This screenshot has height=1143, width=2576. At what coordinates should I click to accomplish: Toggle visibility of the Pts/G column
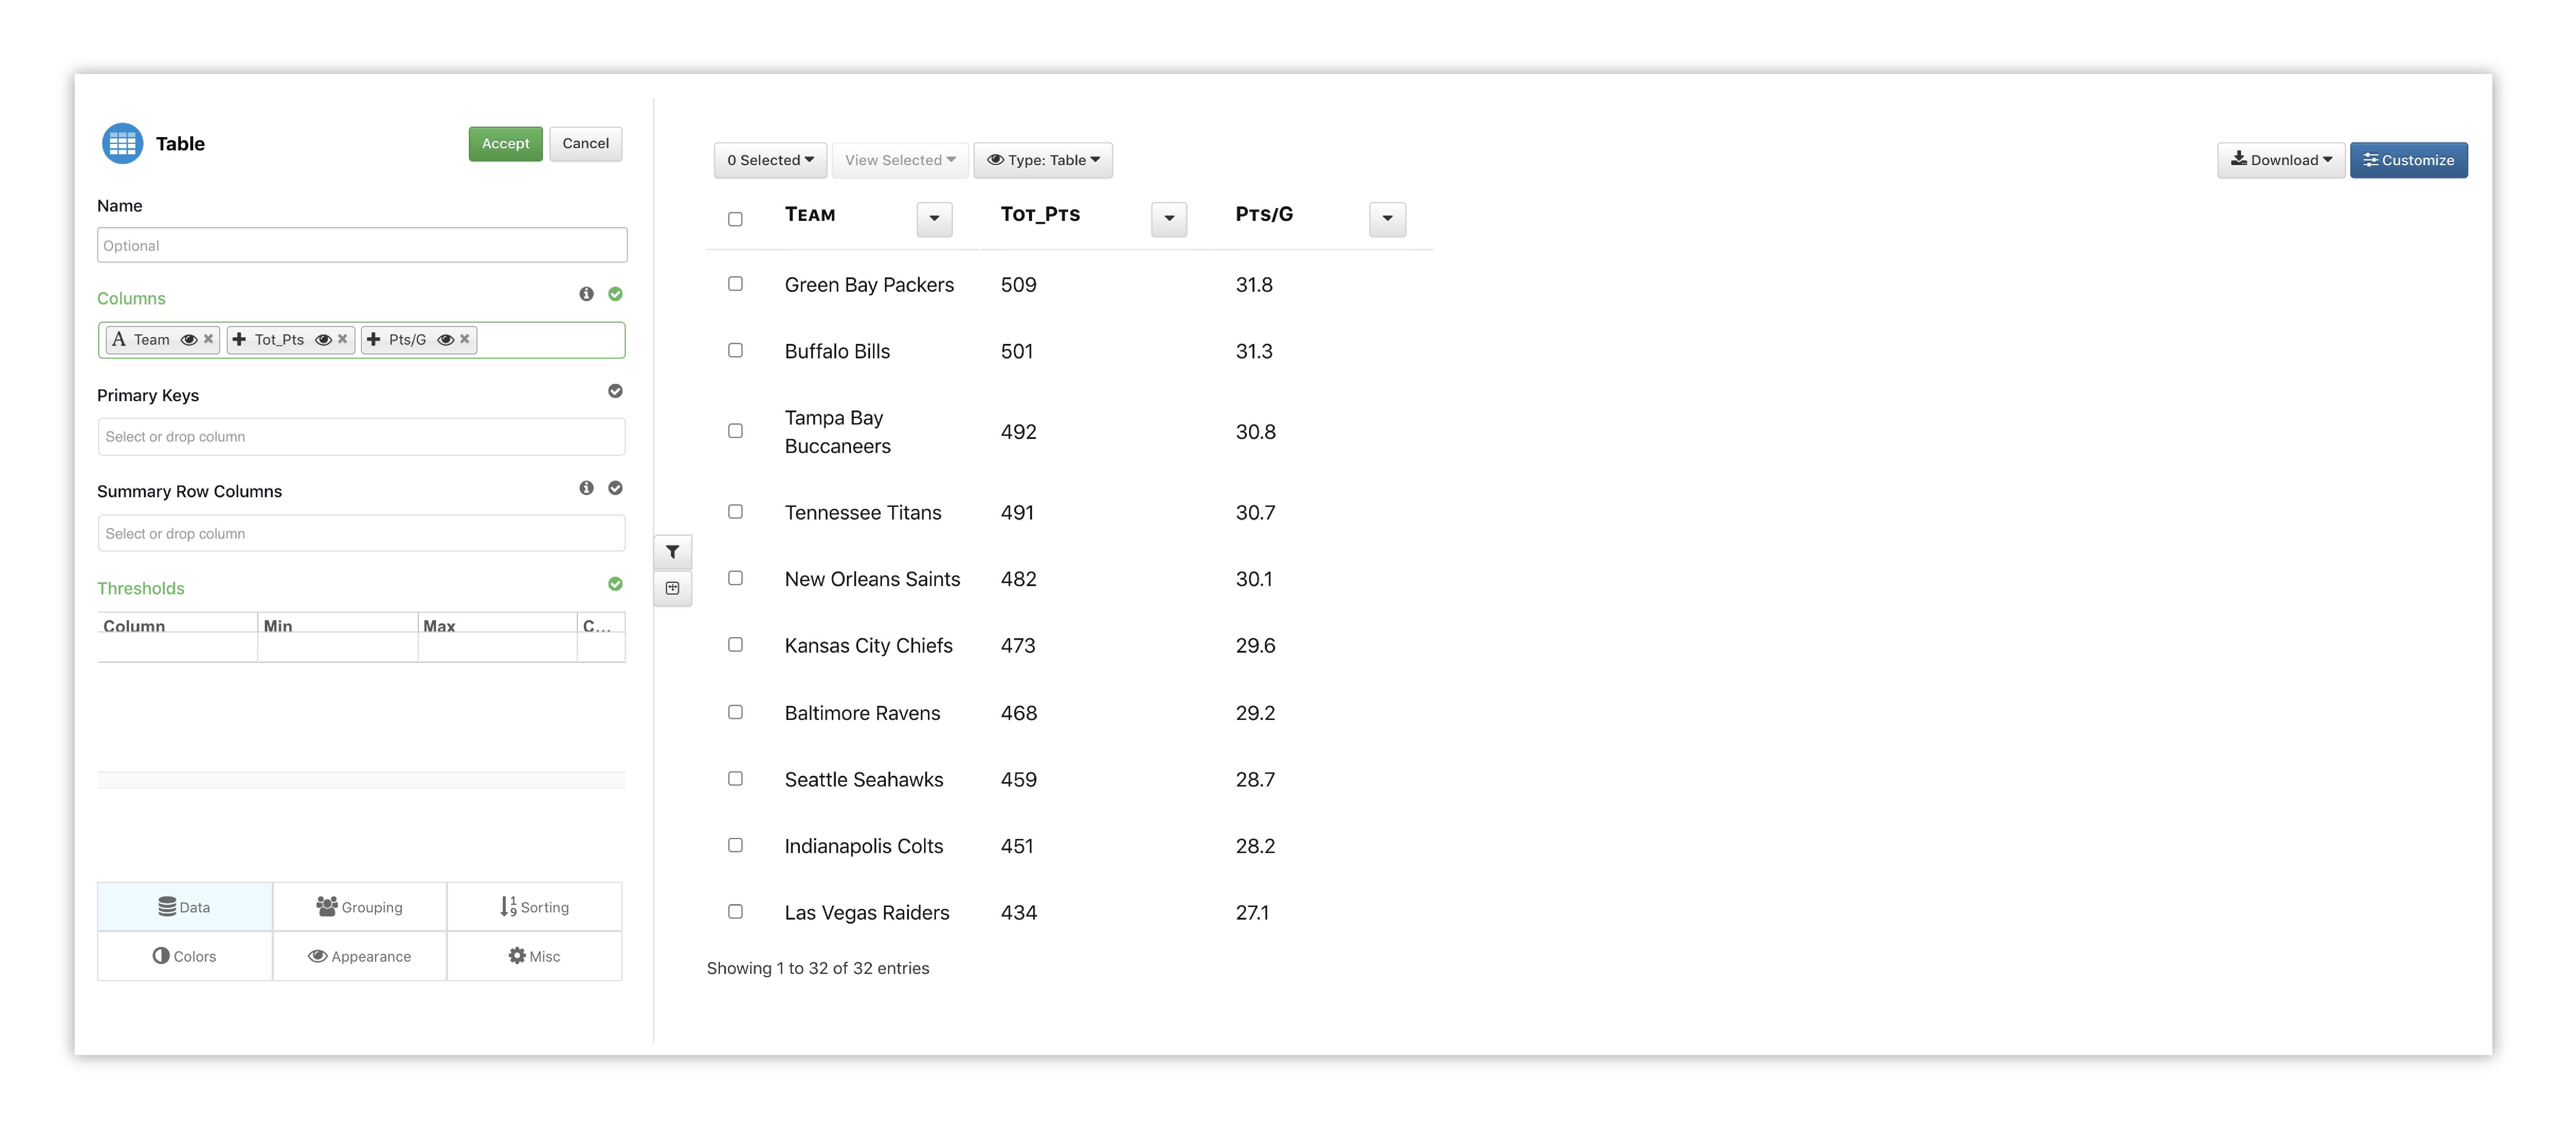click(446, 340)
